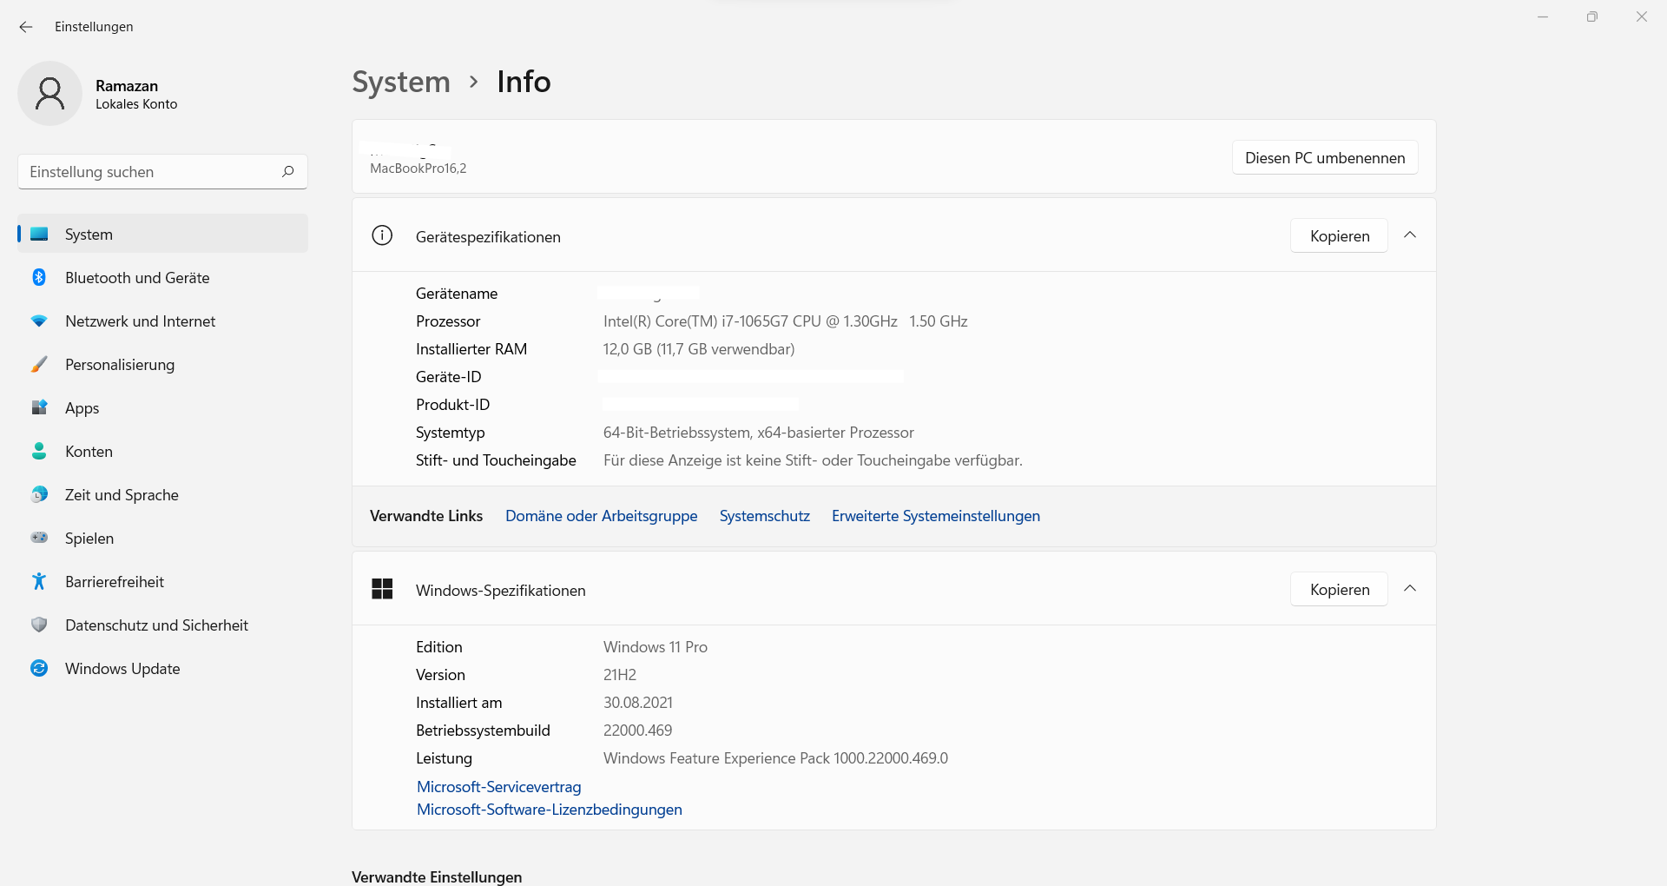Select the Edition value Windows 11 Pro
This screenshot has height=886, width=1667.
656,646
